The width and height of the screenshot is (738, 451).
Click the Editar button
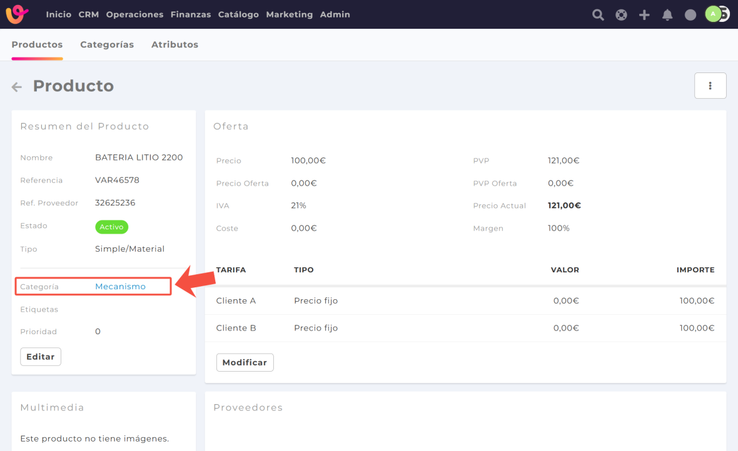coord(41,357)
